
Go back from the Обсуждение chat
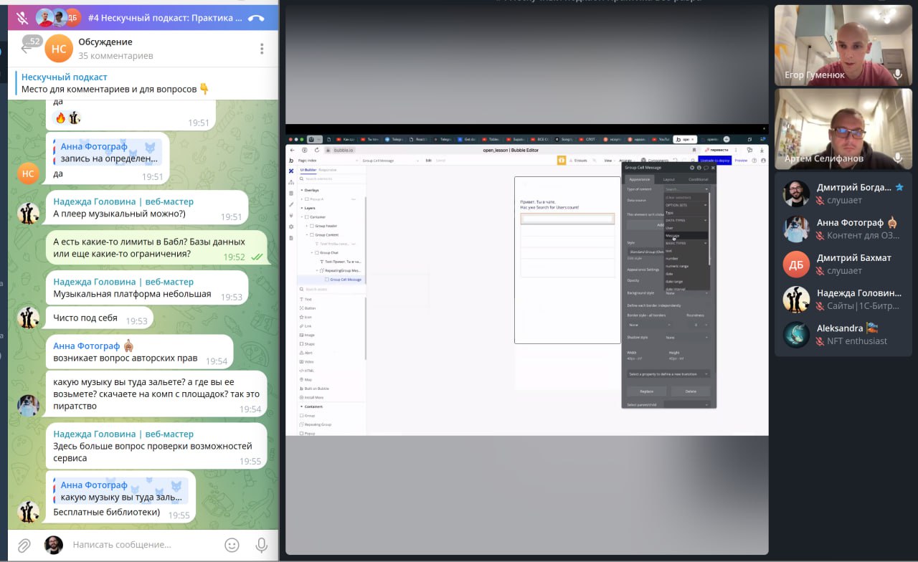point(28,47)
